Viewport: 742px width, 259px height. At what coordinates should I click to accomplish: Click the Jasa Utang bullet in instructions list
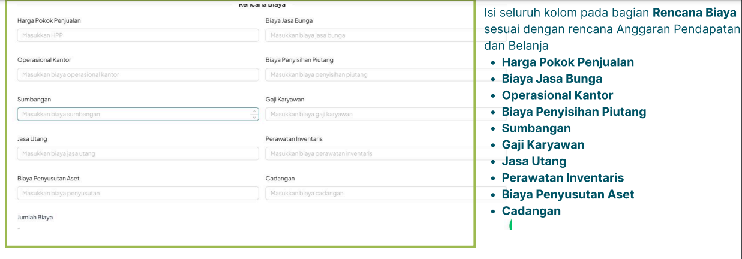coord(534,161)
